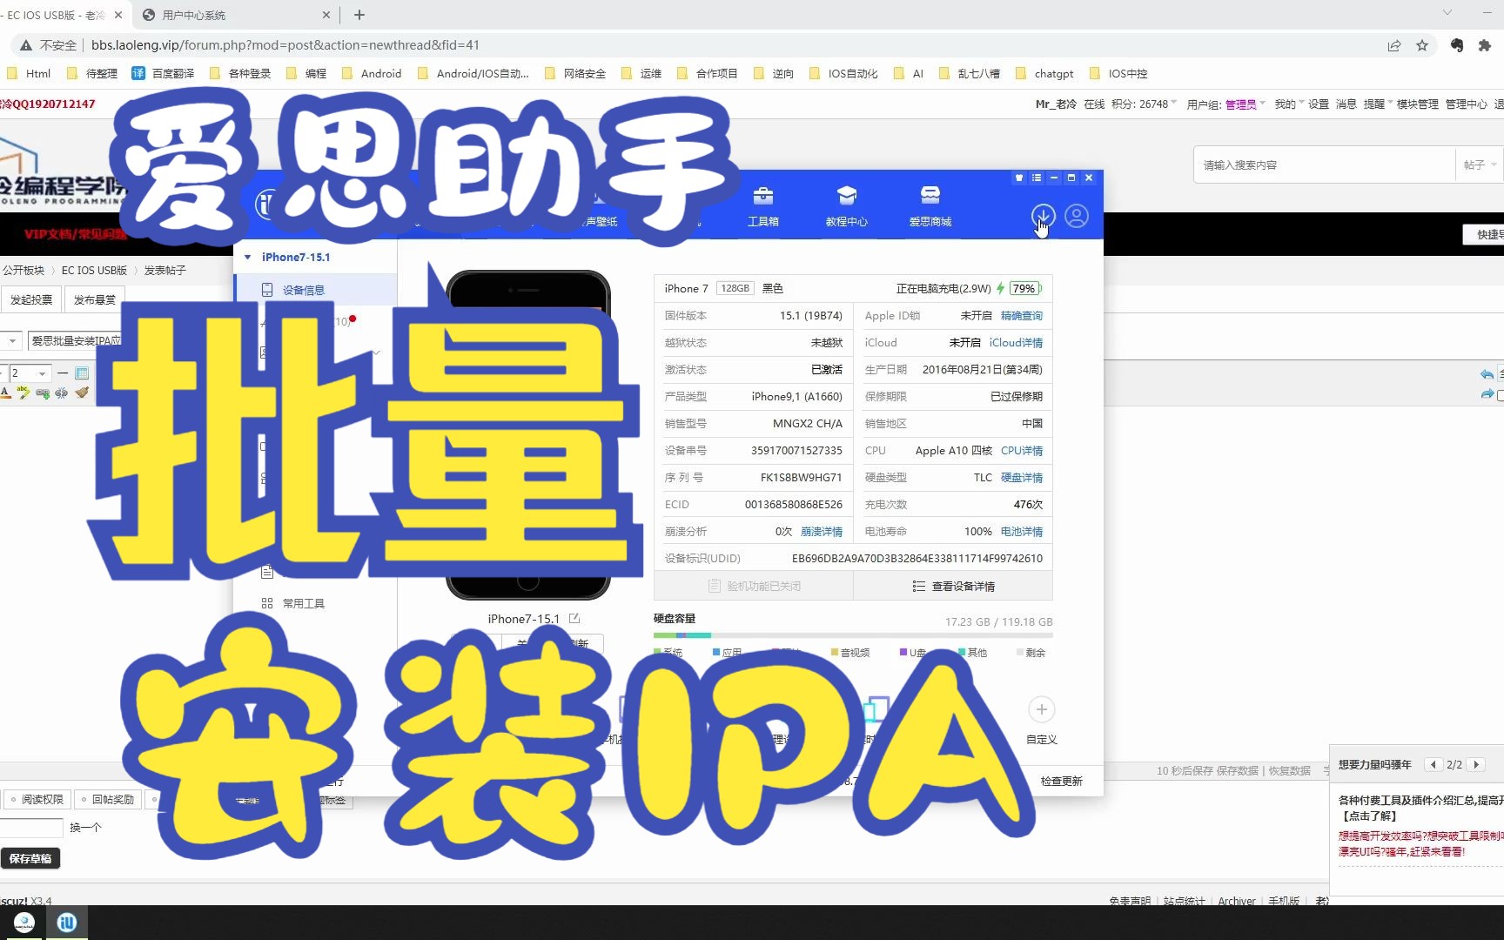The width and height of the screenshot is (1504, 940).
Task: Open the 回帖奖励 option tab
Action: point(108,799)
